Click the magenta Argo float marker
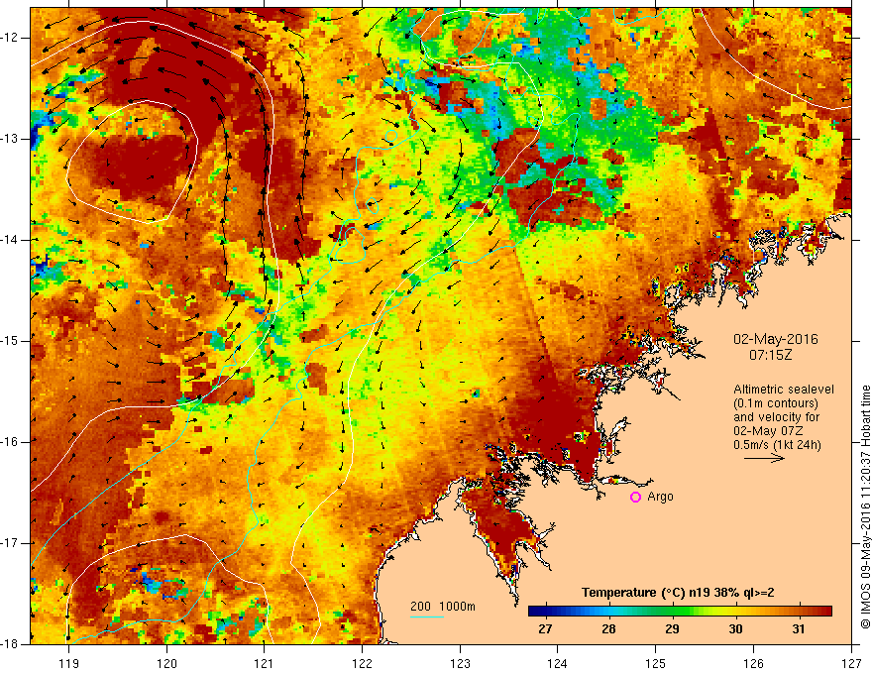 [635, 498]
